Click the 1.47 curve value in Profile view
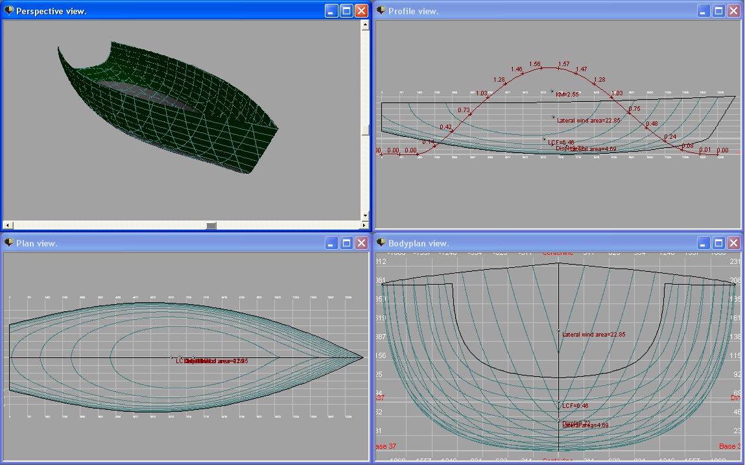This screenshot has width=745, height=465. (x=582, y=69)
